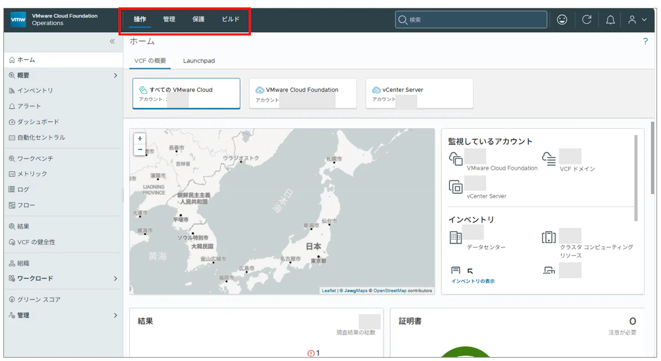The width and height of the screenshot is (661, 361).
Task: Click the 調査結果の総数 label
Action: click(356, 333)
